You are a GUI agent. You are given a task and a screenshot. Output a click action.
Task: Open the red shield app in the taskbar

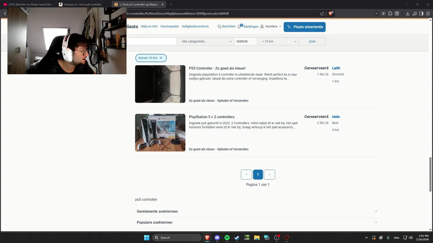(x=287, y=238)
